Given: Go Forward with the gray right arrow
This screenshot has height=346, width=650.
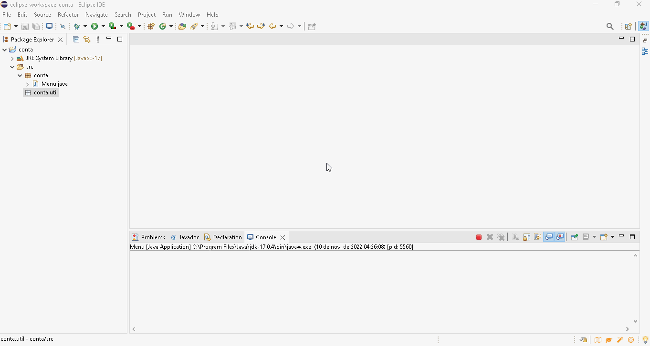Looking at the screenshot, I should point(291,26).
